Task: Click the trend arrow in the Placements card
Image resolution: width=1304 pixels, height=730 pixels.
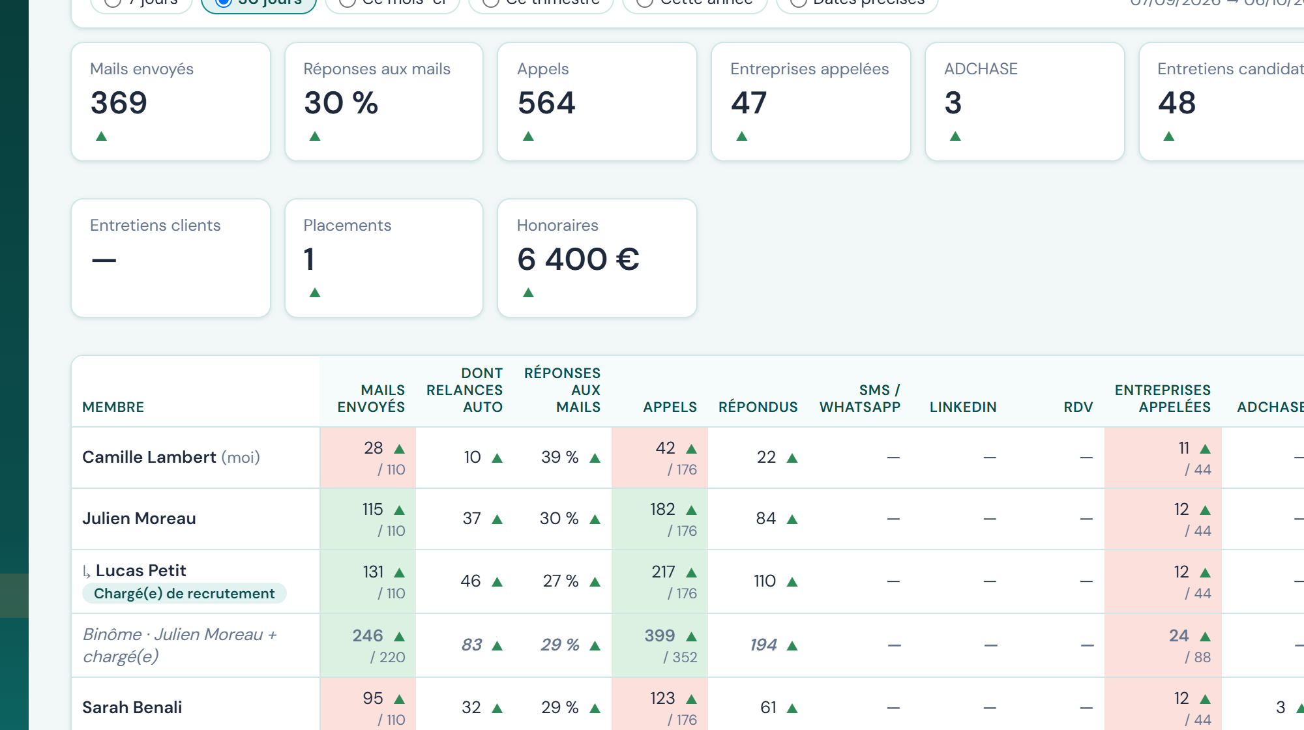Action: [315, 293]
